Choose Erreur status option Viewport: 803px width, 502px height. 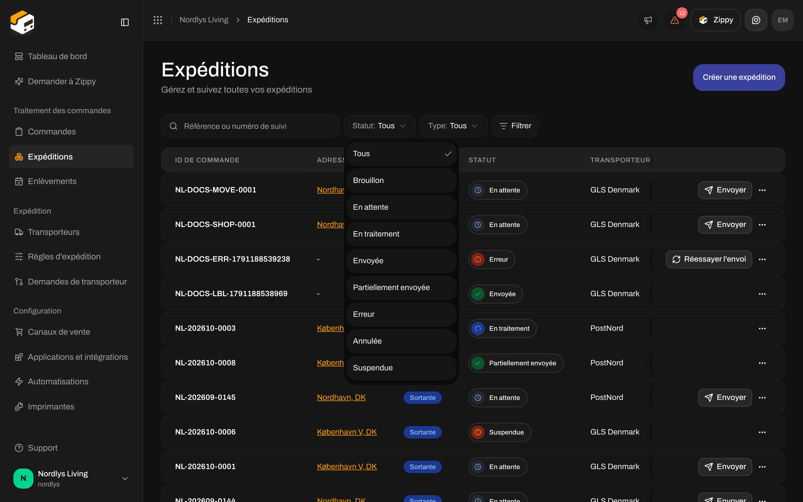coord(401,314)
